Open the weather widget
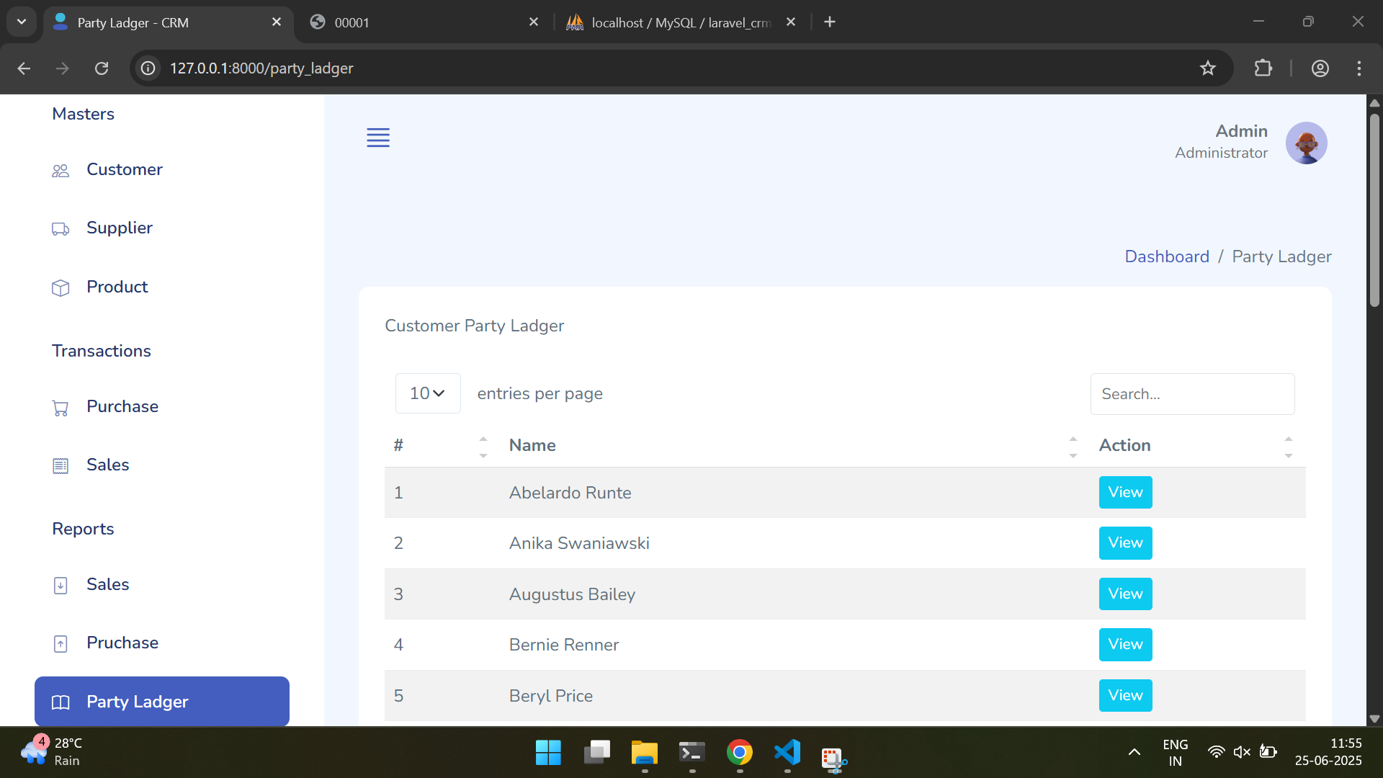Image resolution: width=1383 pixels, height=778 pixels. point(52,751)
